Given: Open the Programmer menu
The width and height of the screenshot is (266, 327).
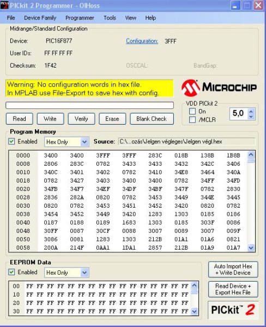Looking at the screenshot, I should point(80,18).
